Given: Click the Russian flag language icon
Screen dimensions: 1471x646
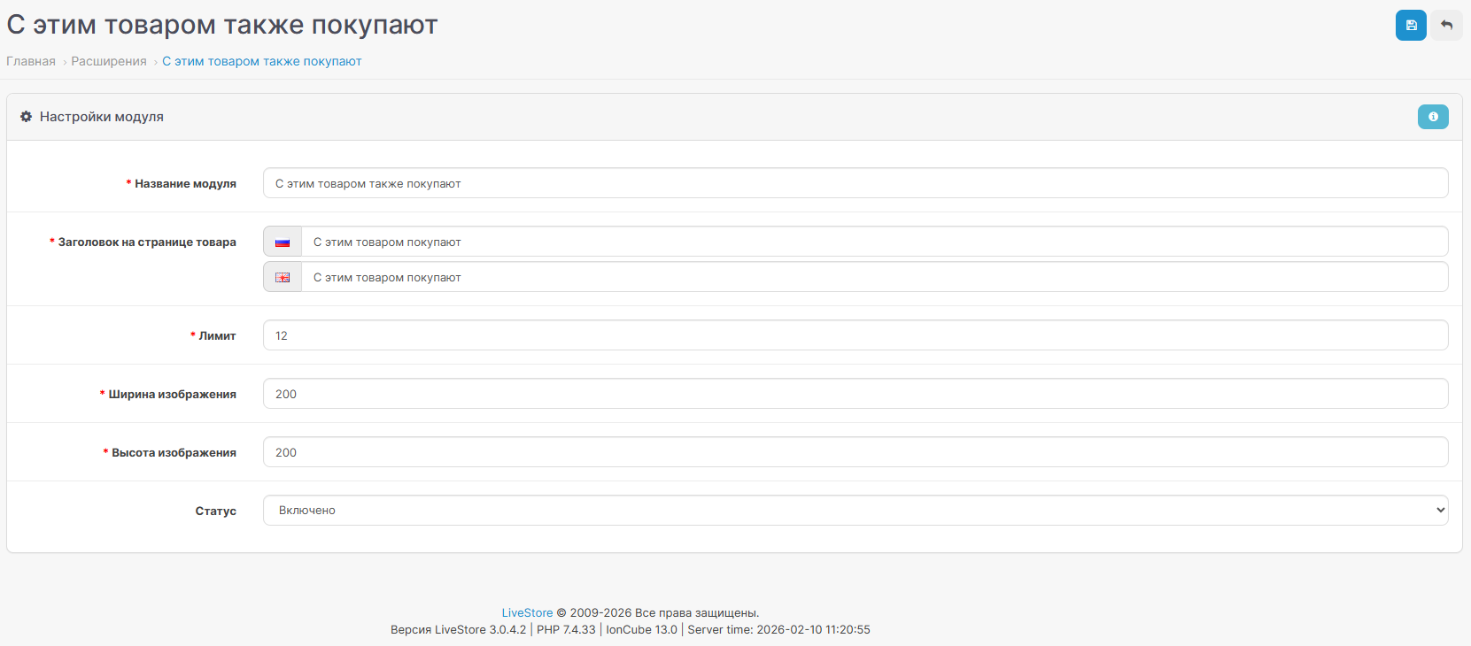Looking at the screenshot, I should click(283, 242).
